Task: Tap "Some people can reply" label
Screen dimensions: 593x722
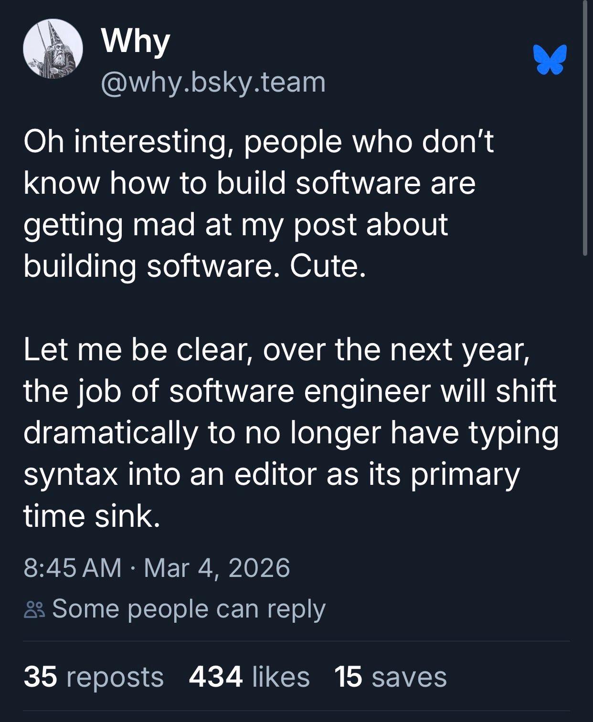Action: coord(189,609)
